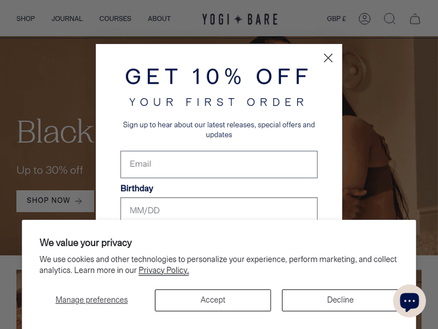Screen dimensions: 438x329
Task: Select COURSES in the navigation bar
Action: tap(115, 19)
